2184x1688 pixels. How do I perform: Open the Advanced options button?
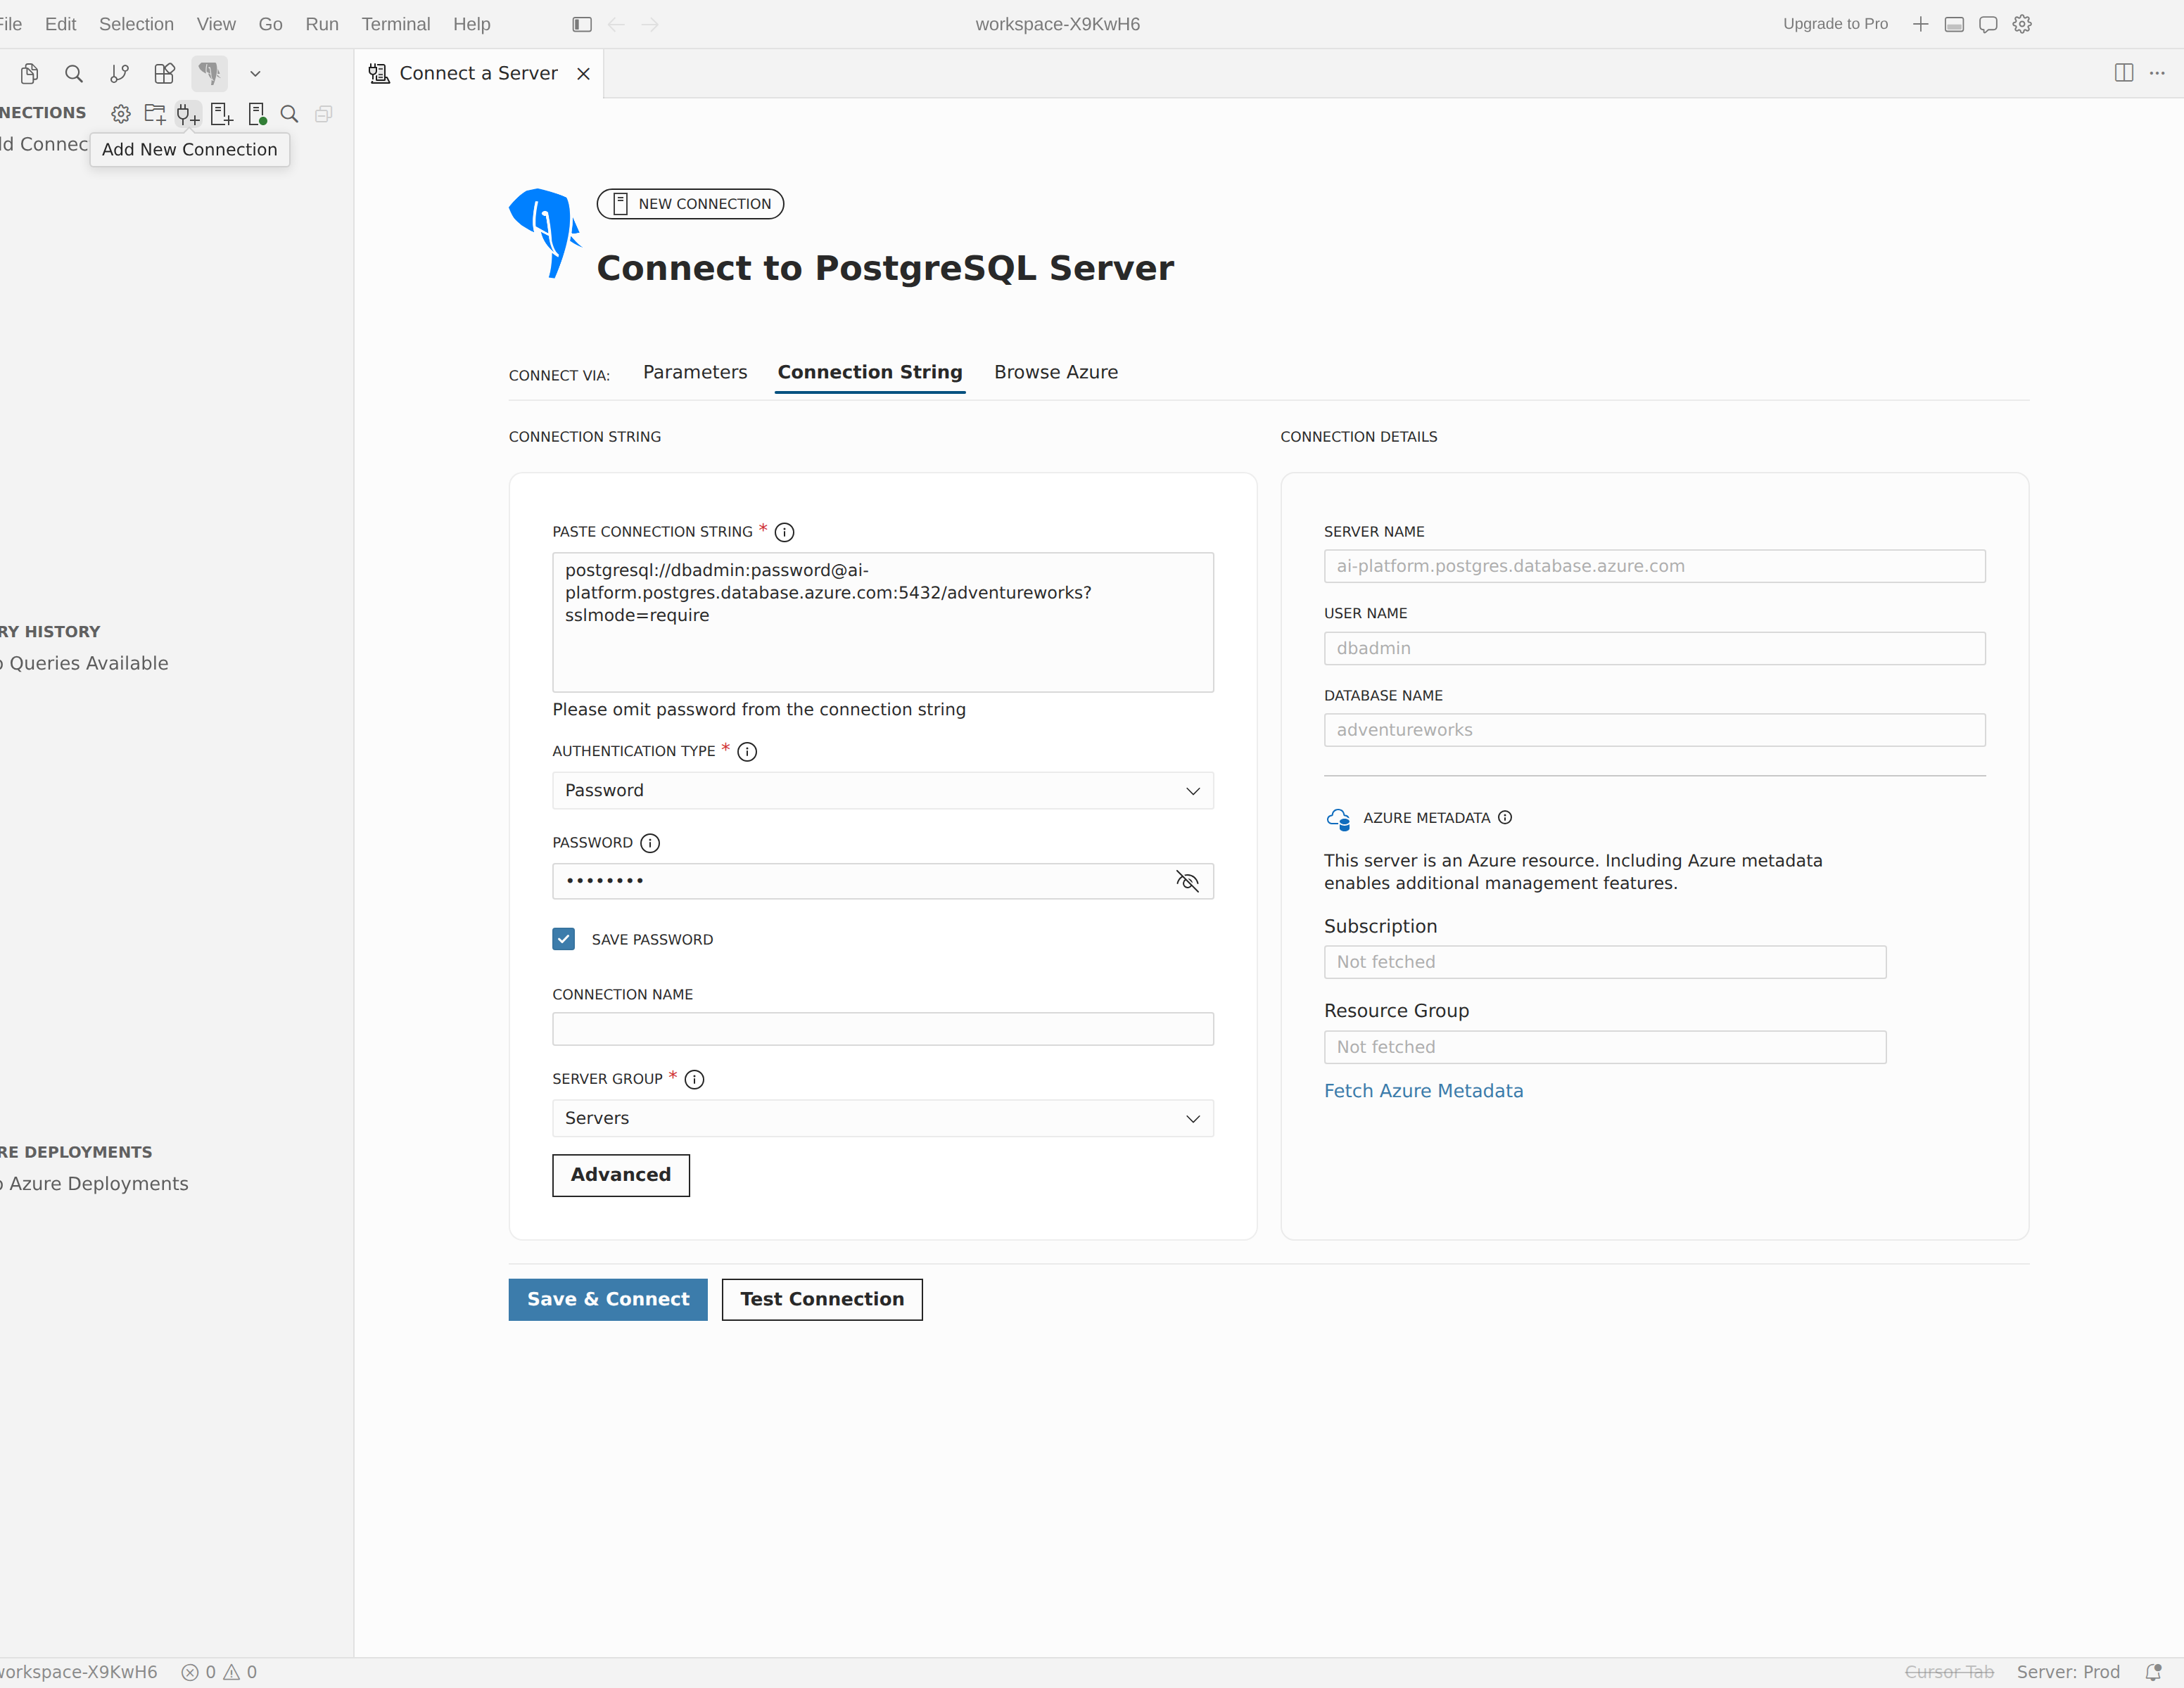(x=621, y=1175)
